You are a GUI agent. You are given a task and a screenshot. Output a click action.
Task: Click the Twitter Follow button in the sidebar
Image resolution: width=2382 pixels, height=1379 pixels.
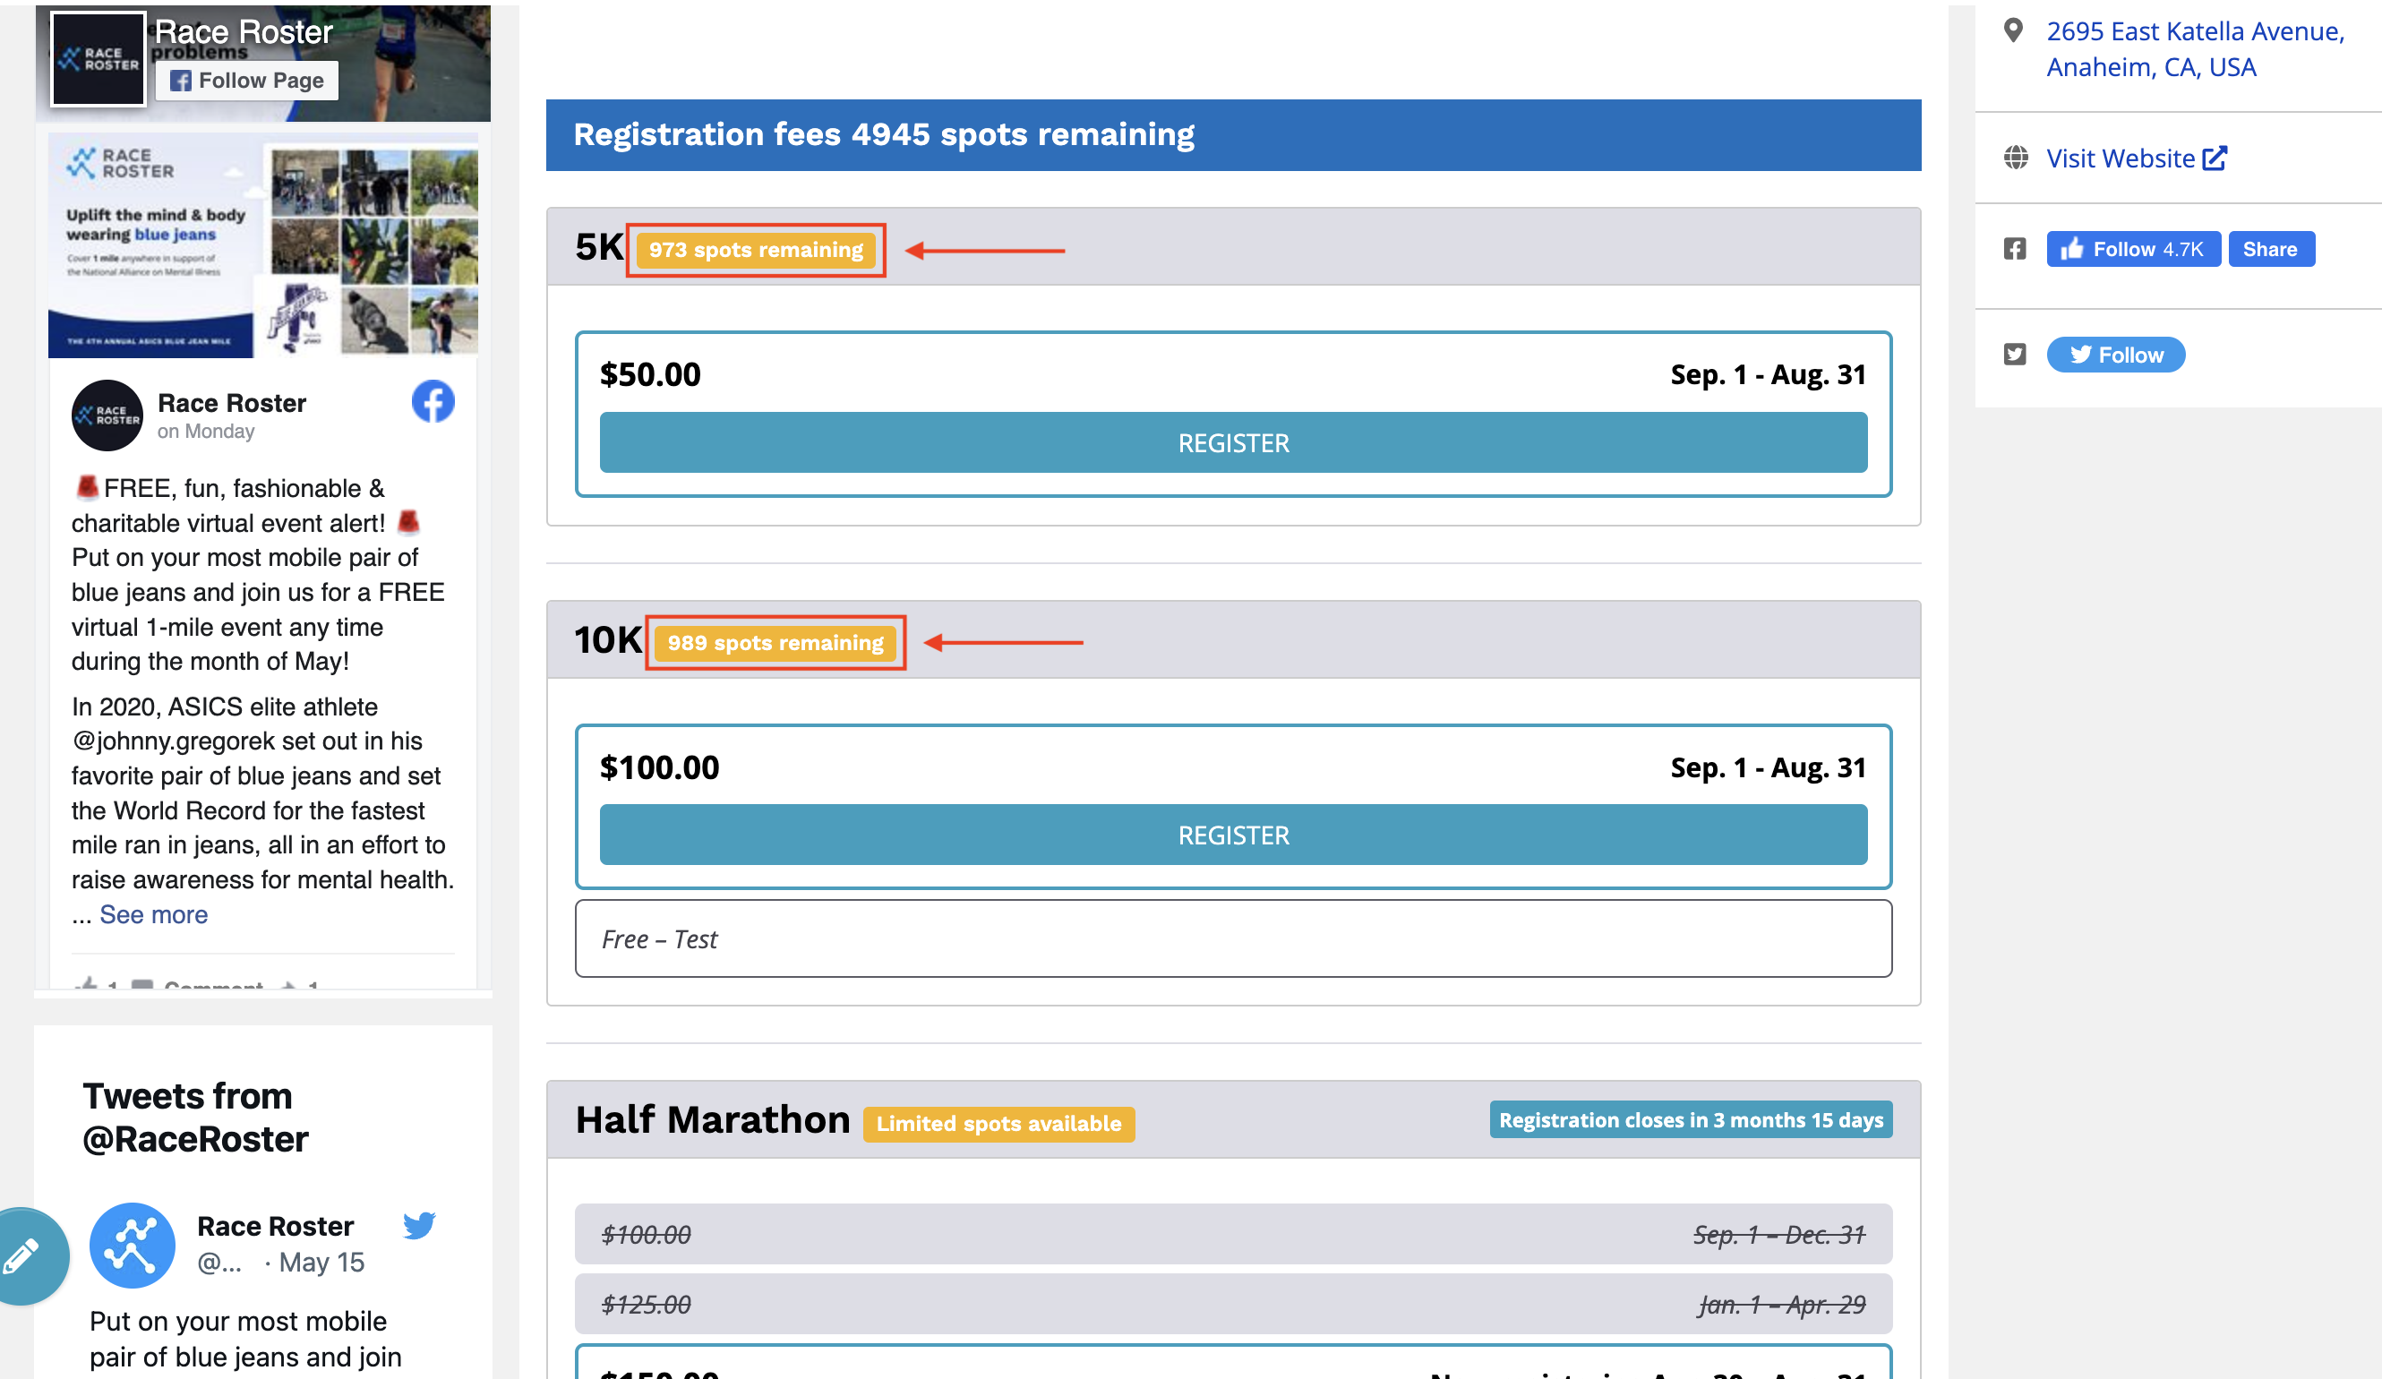click(2115, 355)
